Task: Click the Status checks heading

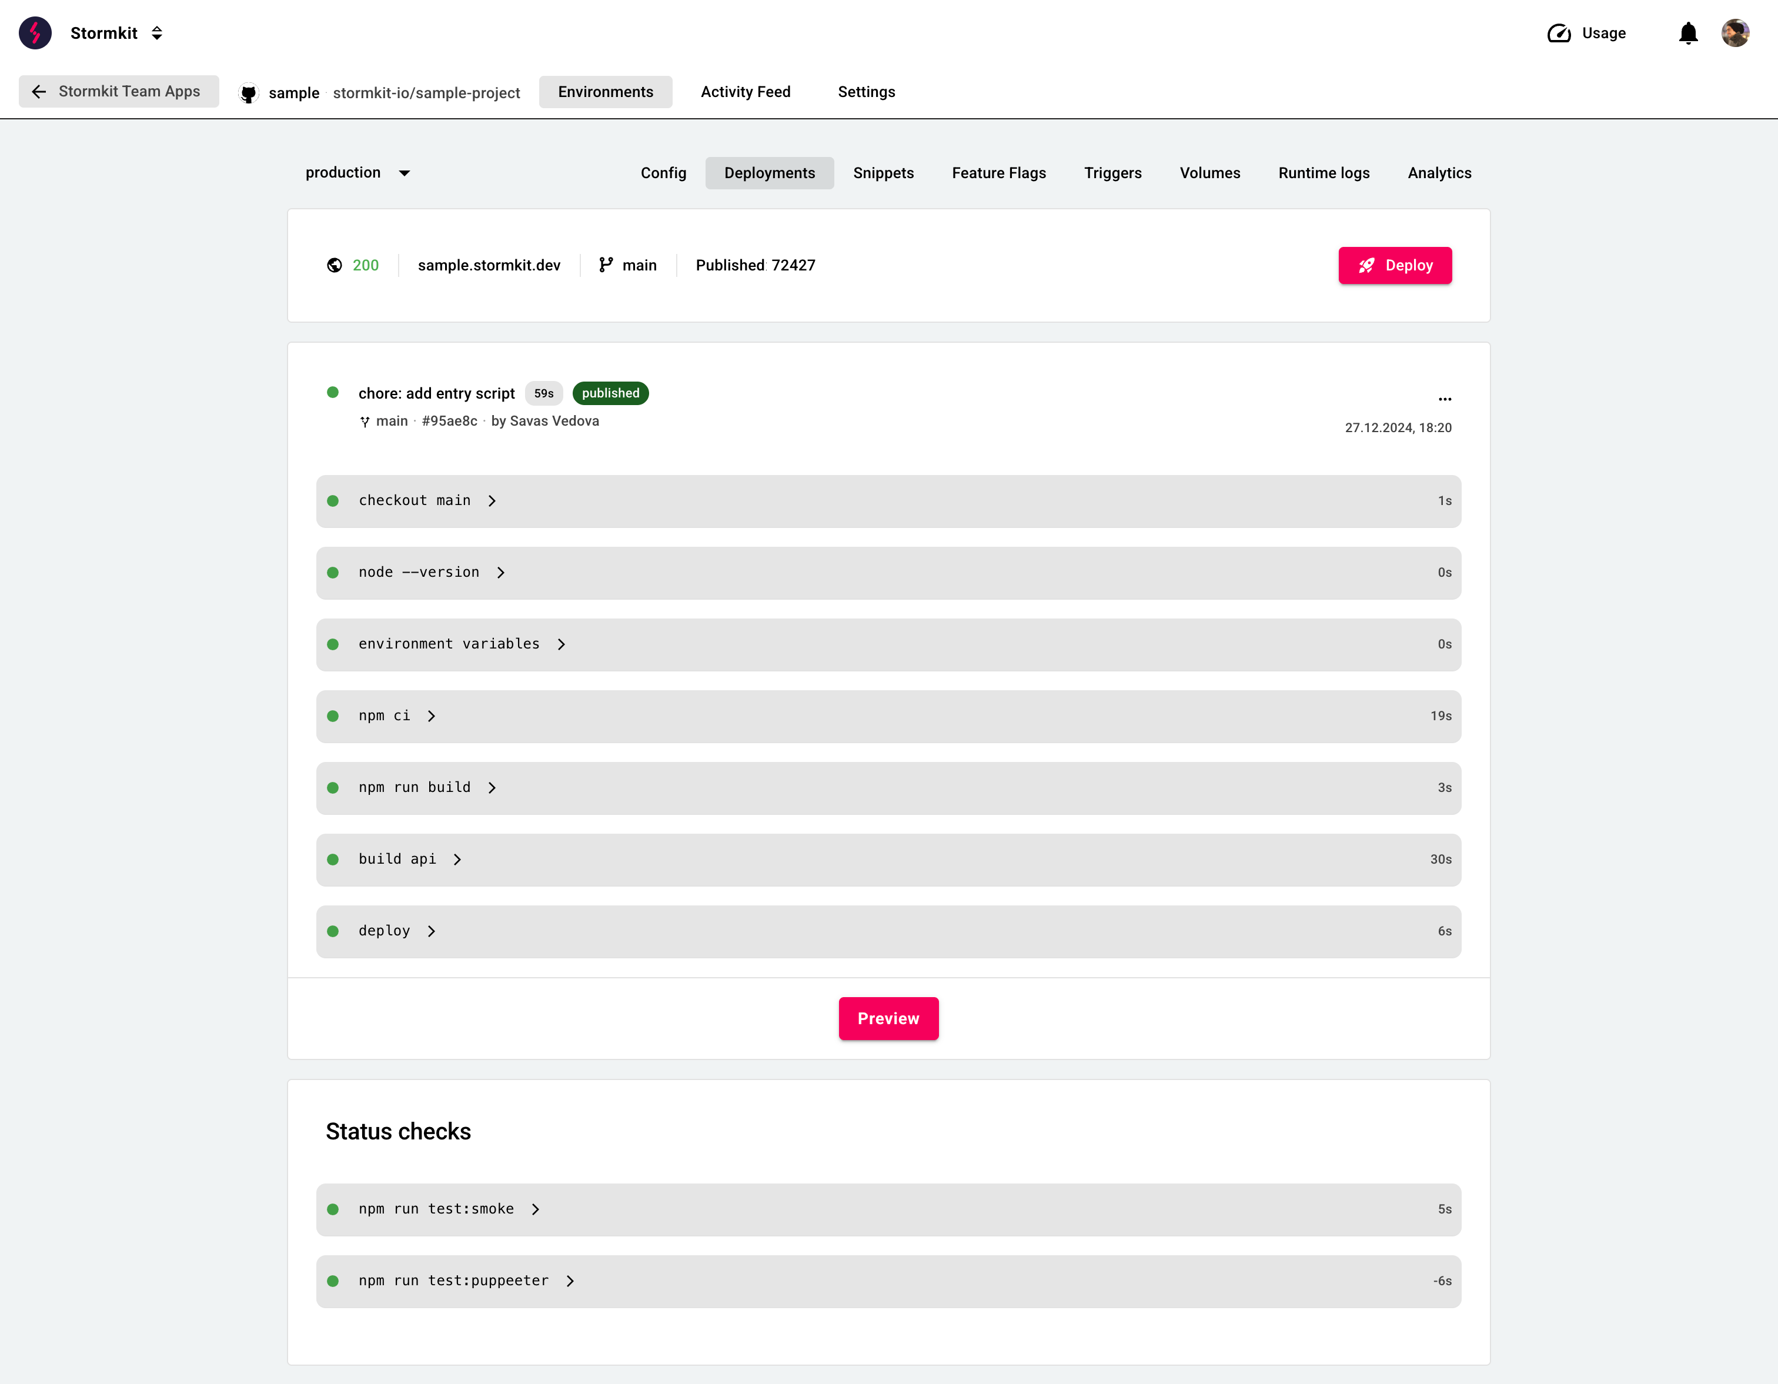Action: click(398, 1132)
